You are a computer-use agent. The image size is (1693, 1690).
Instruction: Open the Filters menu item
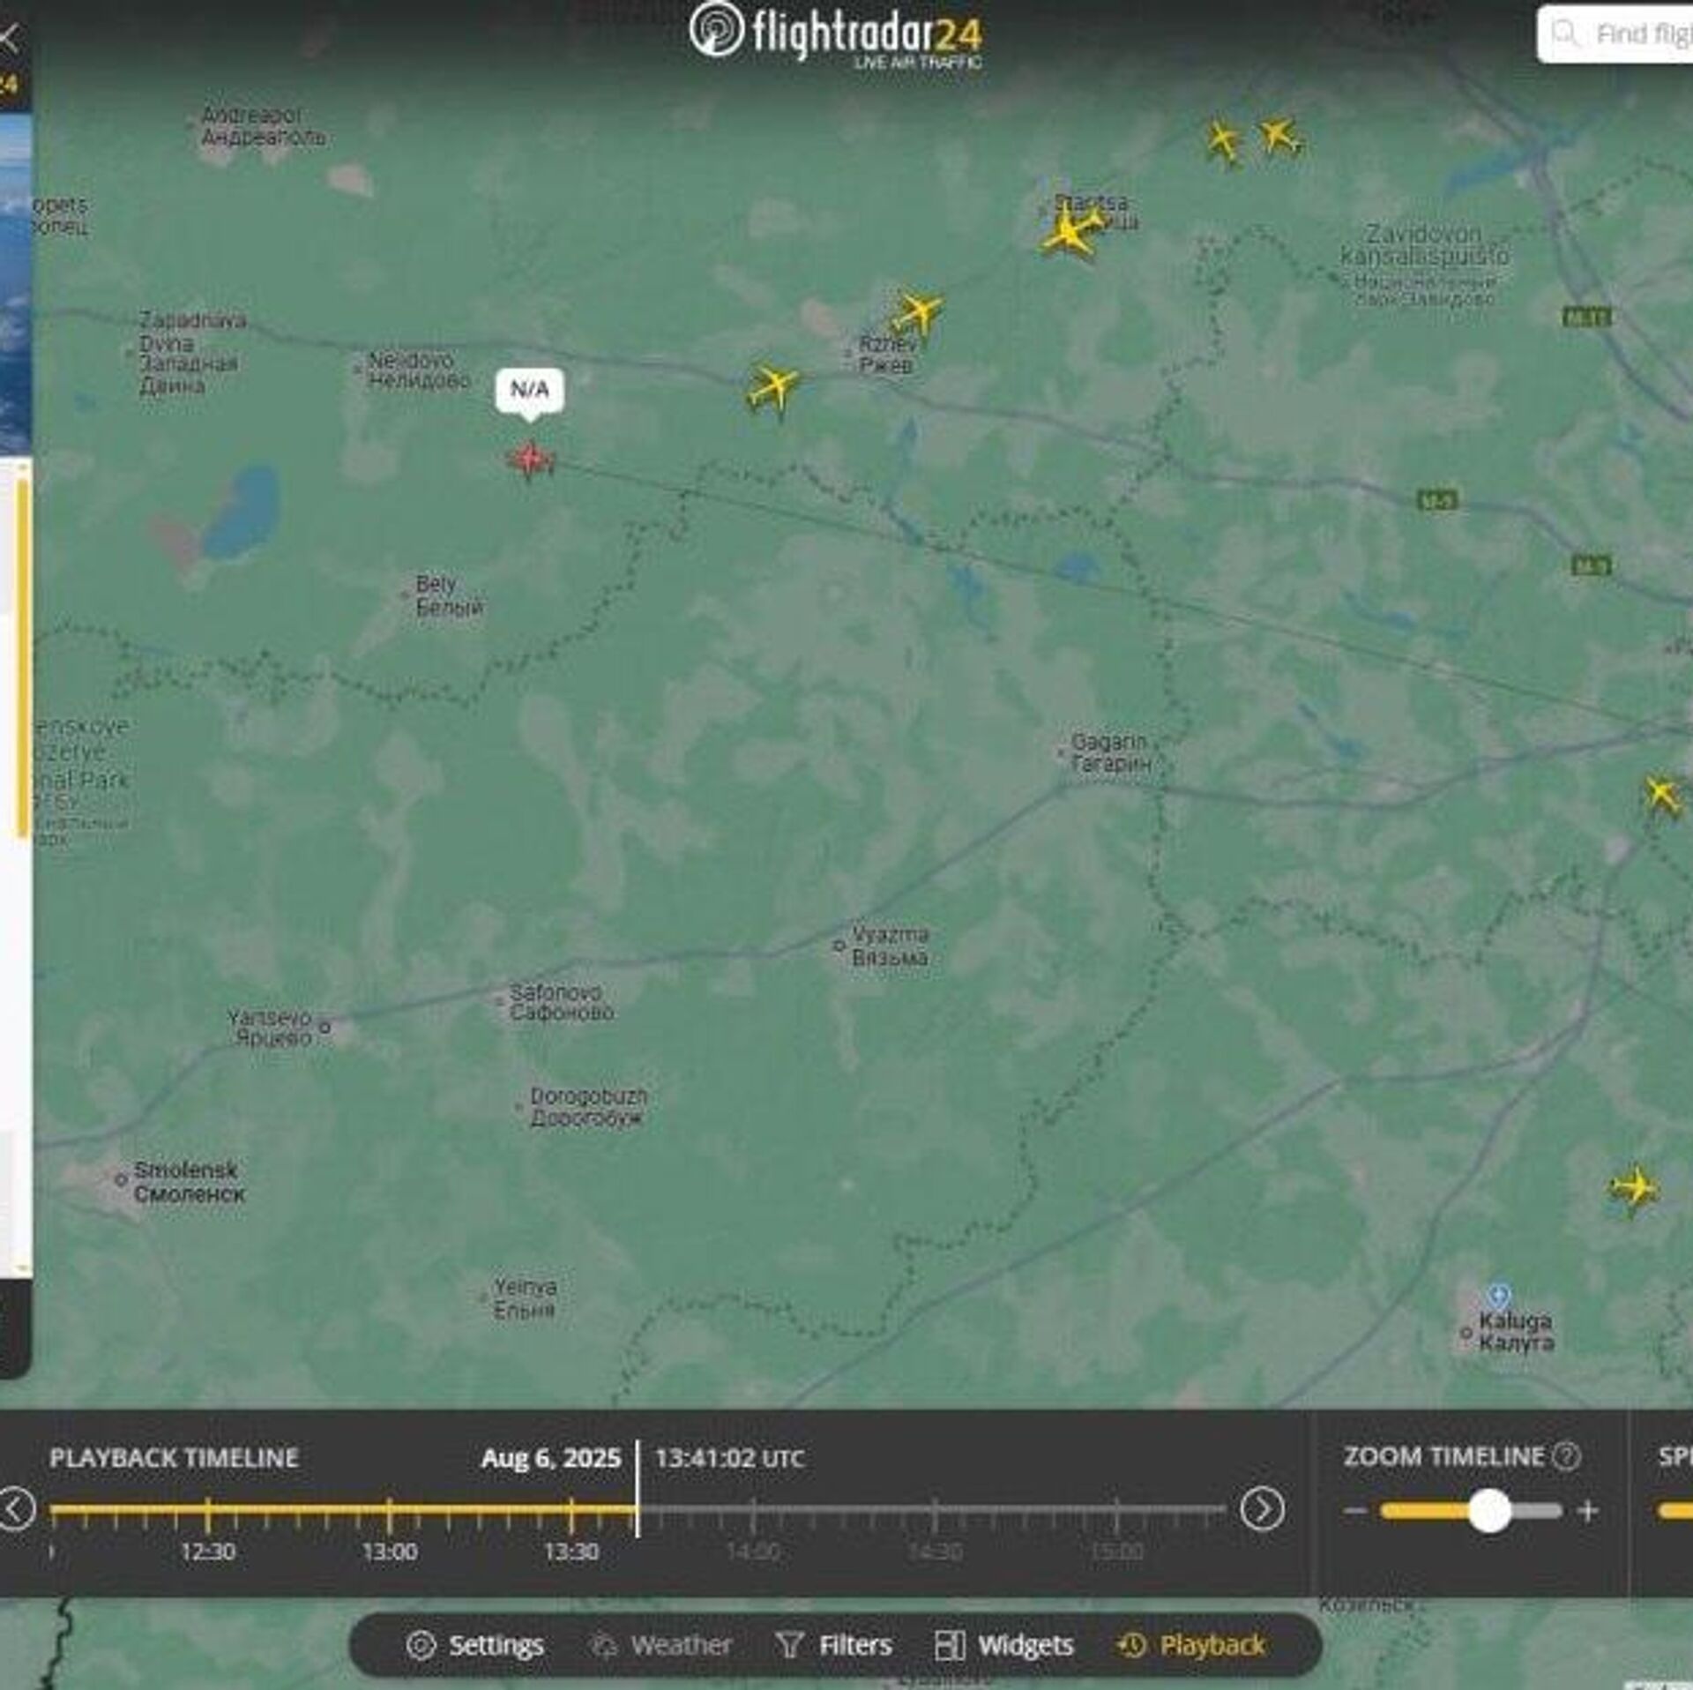pyautogui.click(x=834, y=1645)
